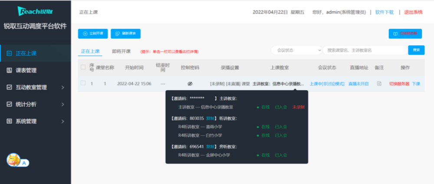Screen dimensions: 434x184
Task: Click the Reach锐取 logo
Action: click(x=35, y=11)
